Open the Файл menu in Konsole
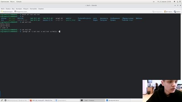Viewport: 182px width, 102px height. point(3,9)
